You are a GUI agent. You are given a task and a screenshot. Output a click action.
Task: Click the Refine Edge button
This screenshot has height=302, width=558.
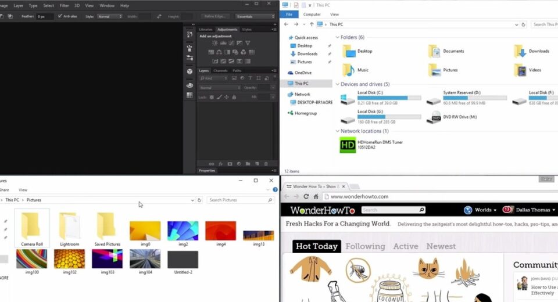point(215,16)
